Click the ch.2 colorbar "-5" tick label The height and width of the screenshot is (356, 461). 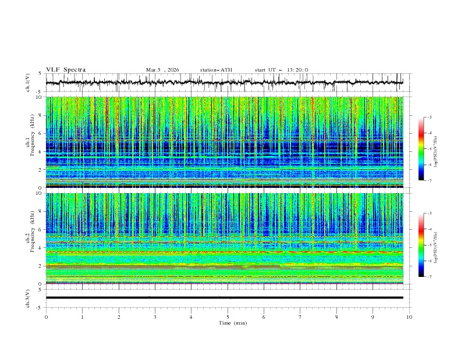(x=430, y=245)
